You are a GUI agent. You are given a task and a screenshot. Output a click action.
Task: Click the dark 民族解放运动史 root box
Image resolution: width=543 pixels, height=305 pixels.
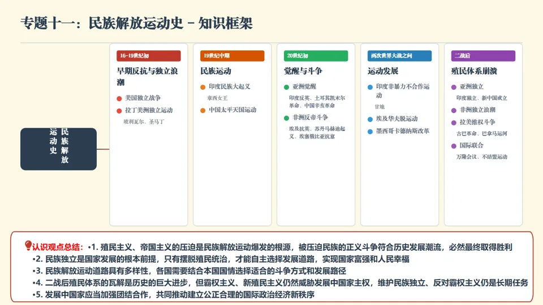tap(58, 149)
